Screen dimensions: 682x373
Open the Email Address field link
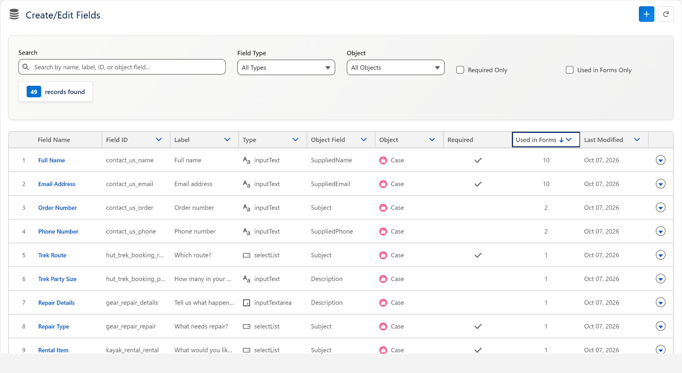point(57,184)
